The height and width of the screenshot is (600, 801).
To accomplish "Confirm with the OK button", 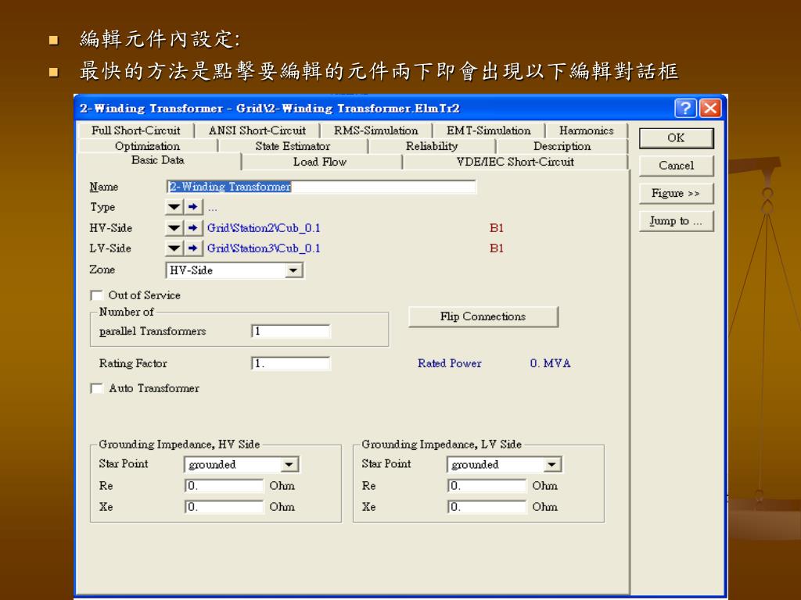I will tap(677, 137).
